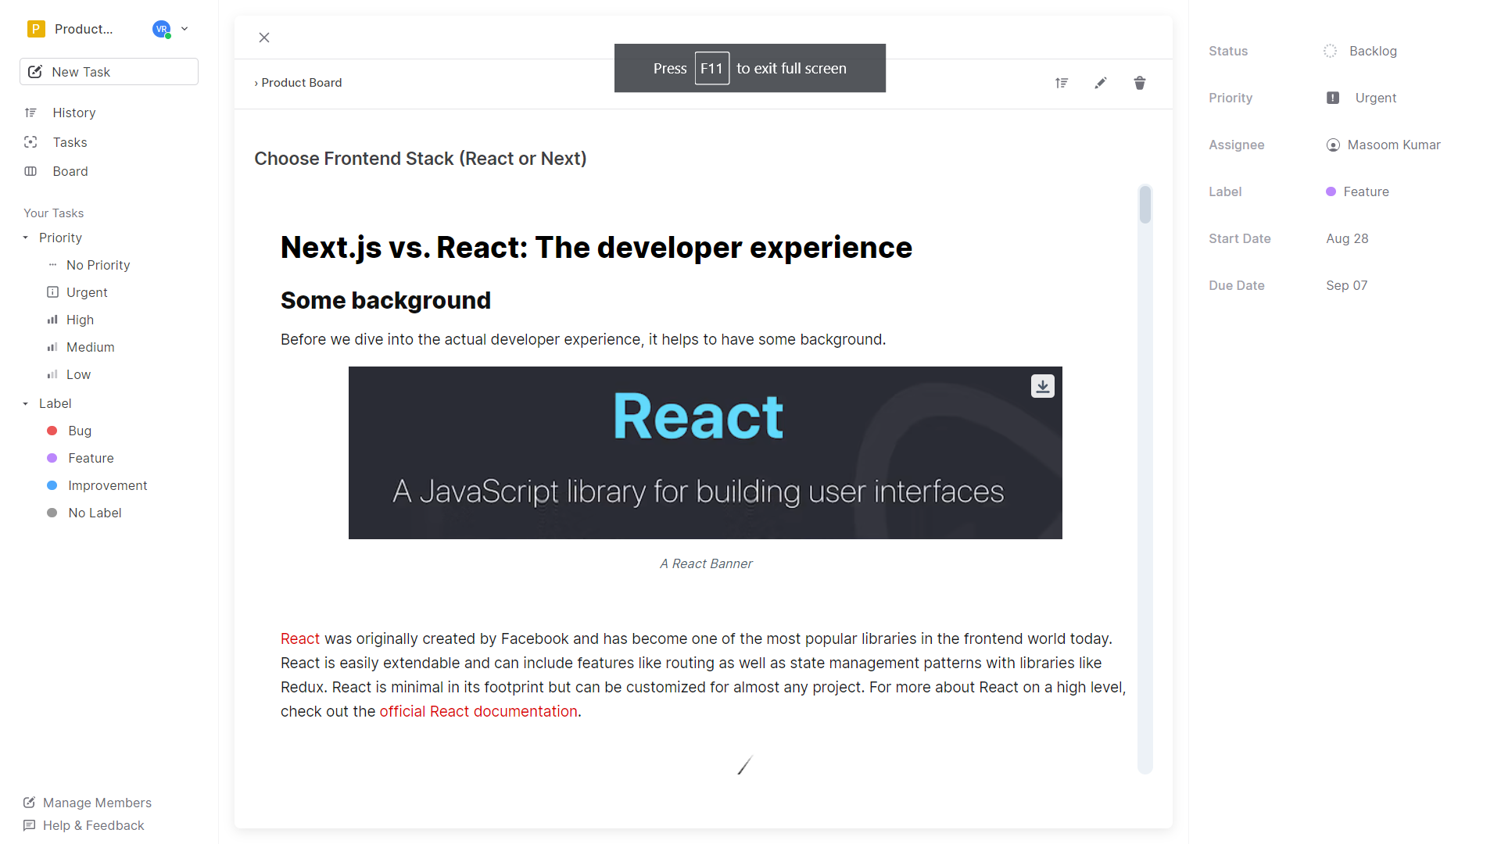Close the task detail panel
Viewport: 1501px width, 844px height.
click(x=265, y=37)
